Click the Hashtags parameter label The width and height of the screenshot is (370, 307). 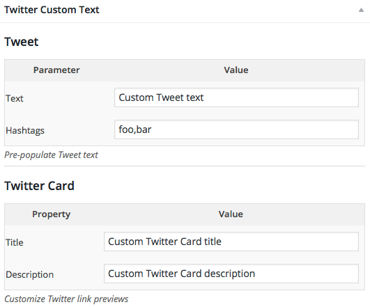point(25,130)
